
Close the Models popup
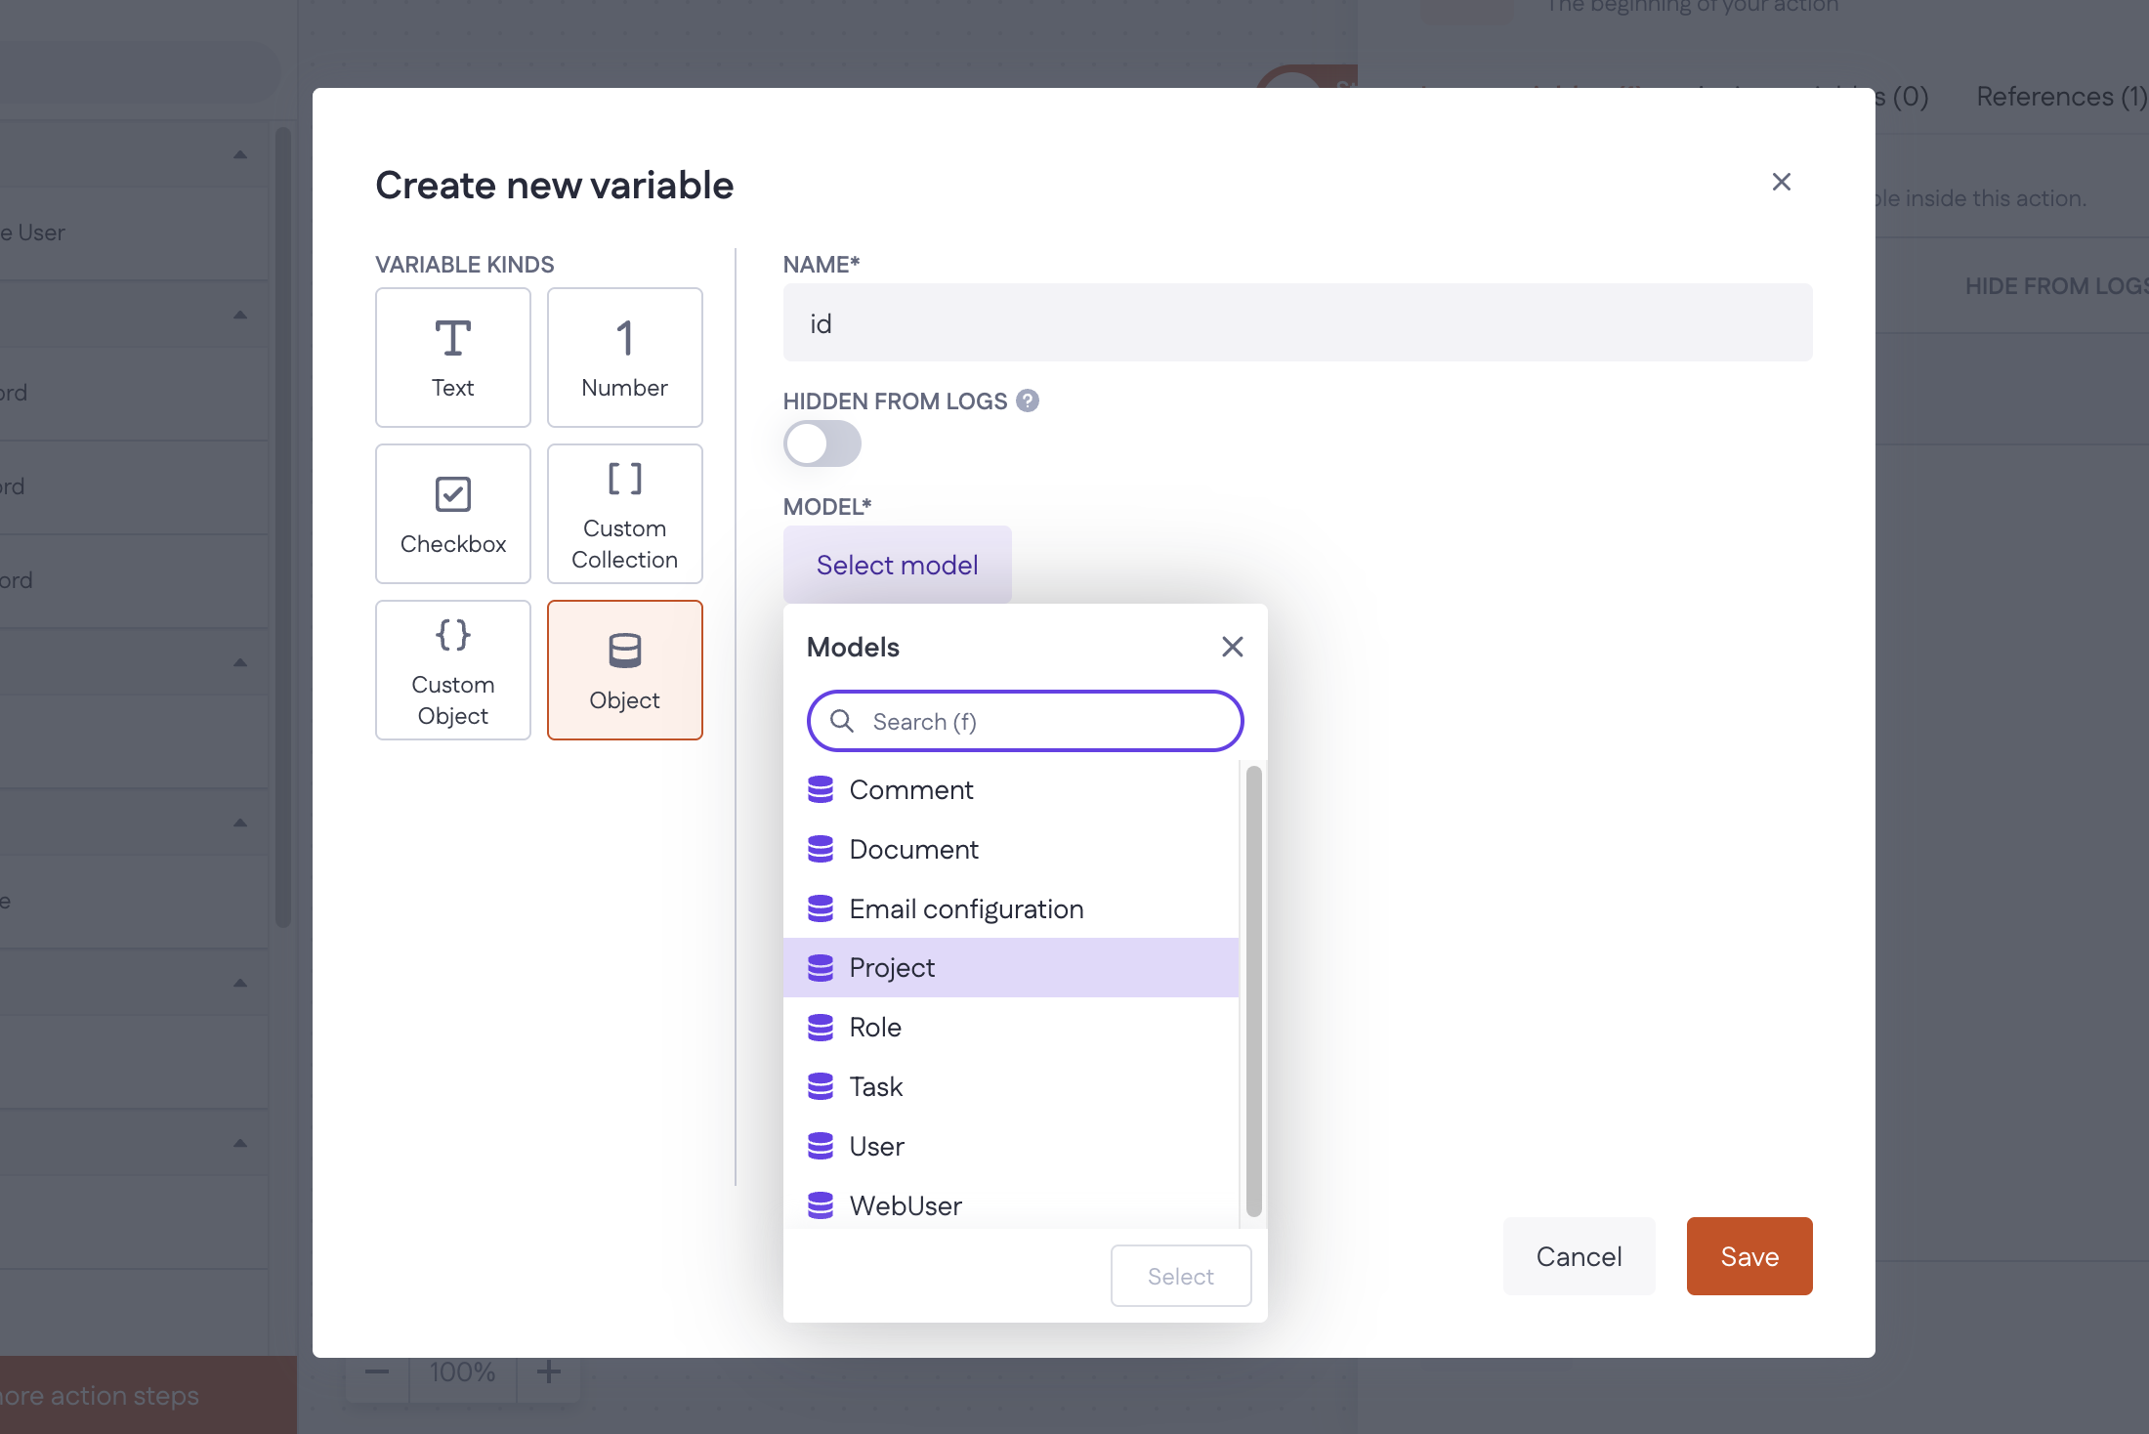click(1232, 647)
